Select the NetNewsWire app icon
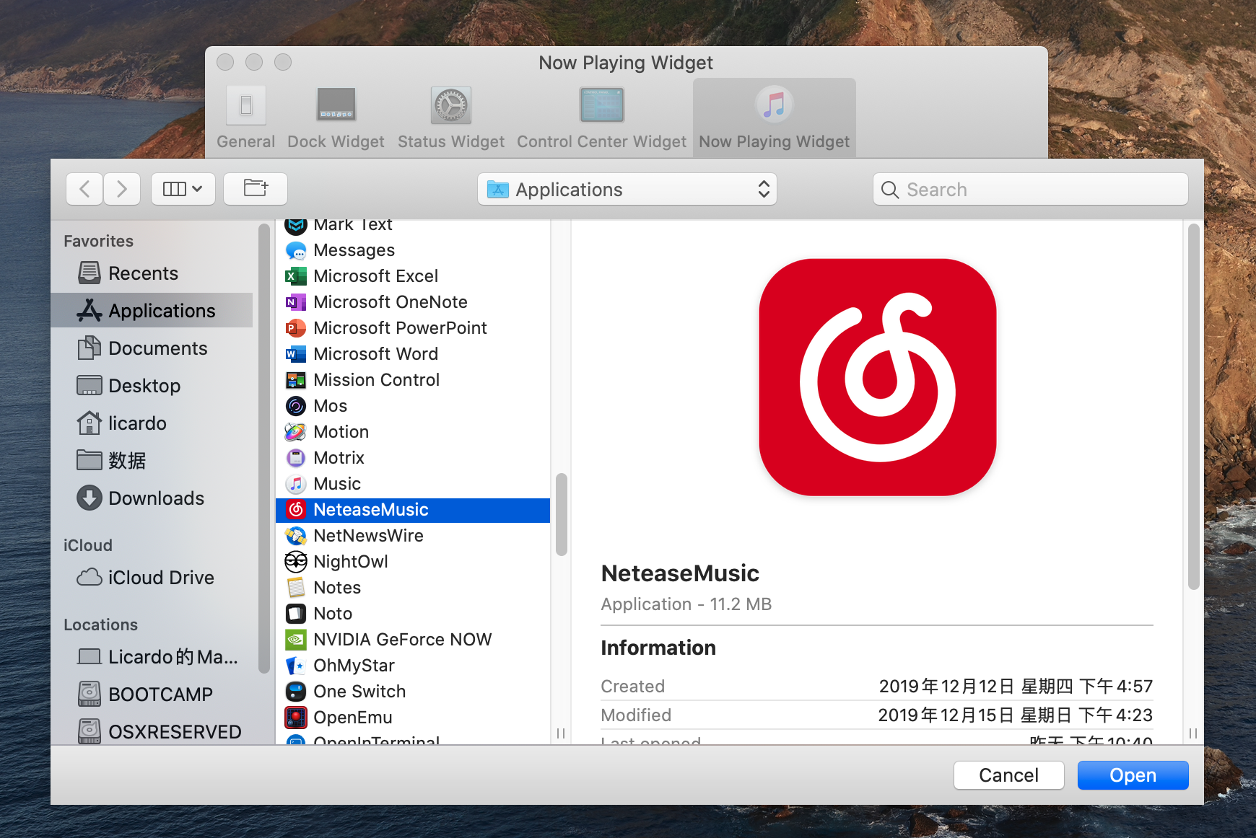Image resolution: width=1256 pixels, height=838 pixels. click(296, 536)
